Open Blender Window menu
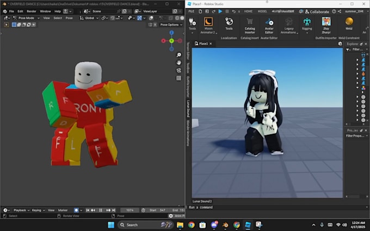 point(45,11)
